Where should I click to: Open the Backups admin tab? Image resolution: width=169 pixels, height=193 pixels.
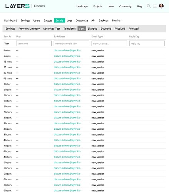pyautogui.click(x=104, y=20)
